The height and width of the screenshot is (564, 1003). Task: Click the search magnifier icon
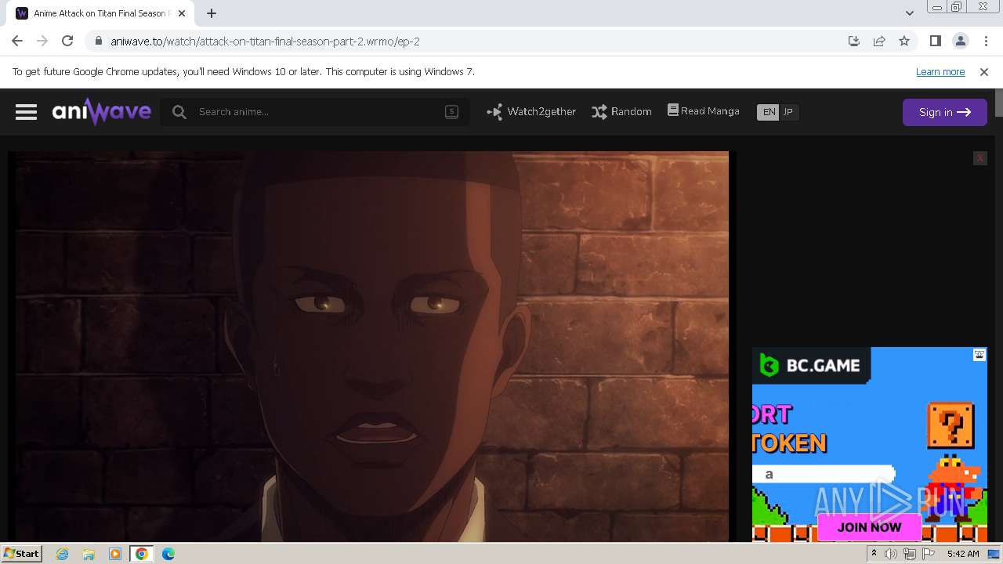[179, 112]
